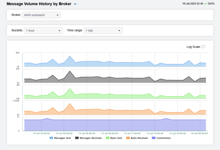The image size is (220, 150).
Task: Toggle Messages Sent legend swatch
Action: (x=51, y=138)
